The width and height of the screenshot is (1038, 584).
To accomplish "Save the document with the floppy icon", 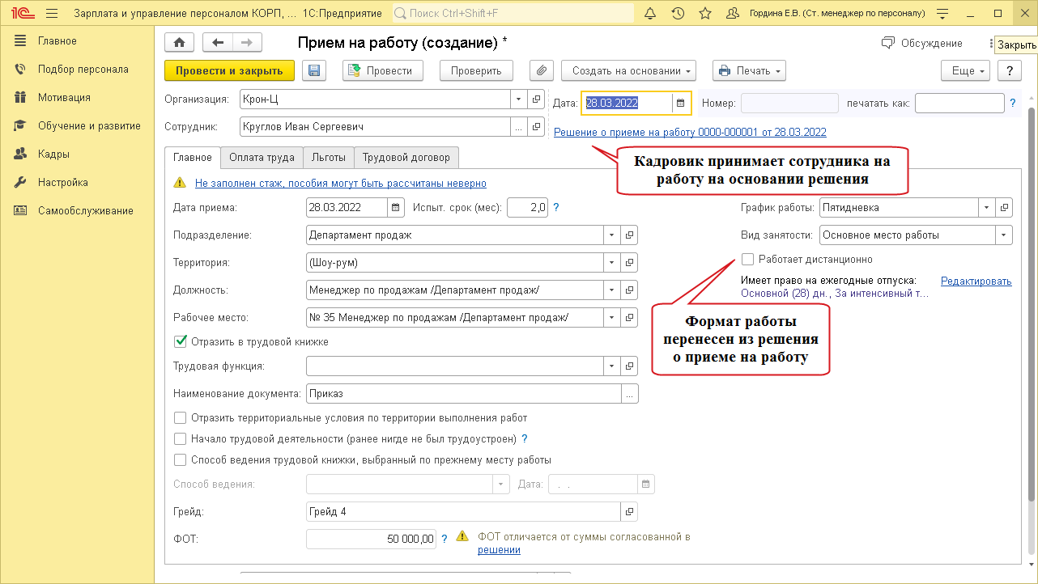I will [x=314, y=71].
